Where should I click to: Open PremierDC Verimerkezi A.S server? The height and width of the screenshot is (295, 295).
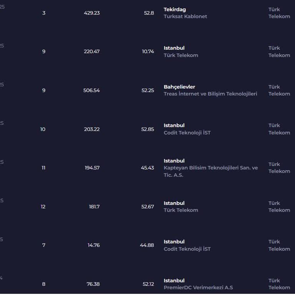198,287
